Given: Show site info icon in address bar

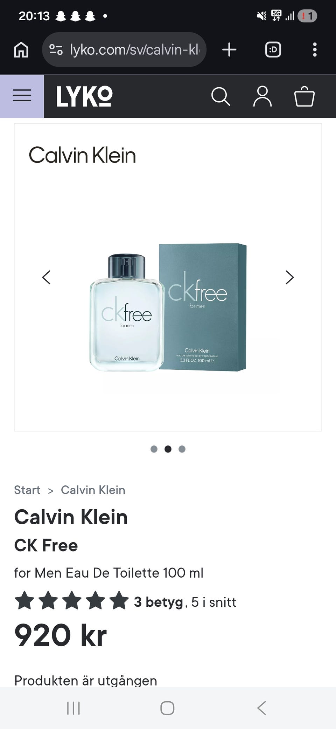Looking at the screenshot, I should point(56,50).
